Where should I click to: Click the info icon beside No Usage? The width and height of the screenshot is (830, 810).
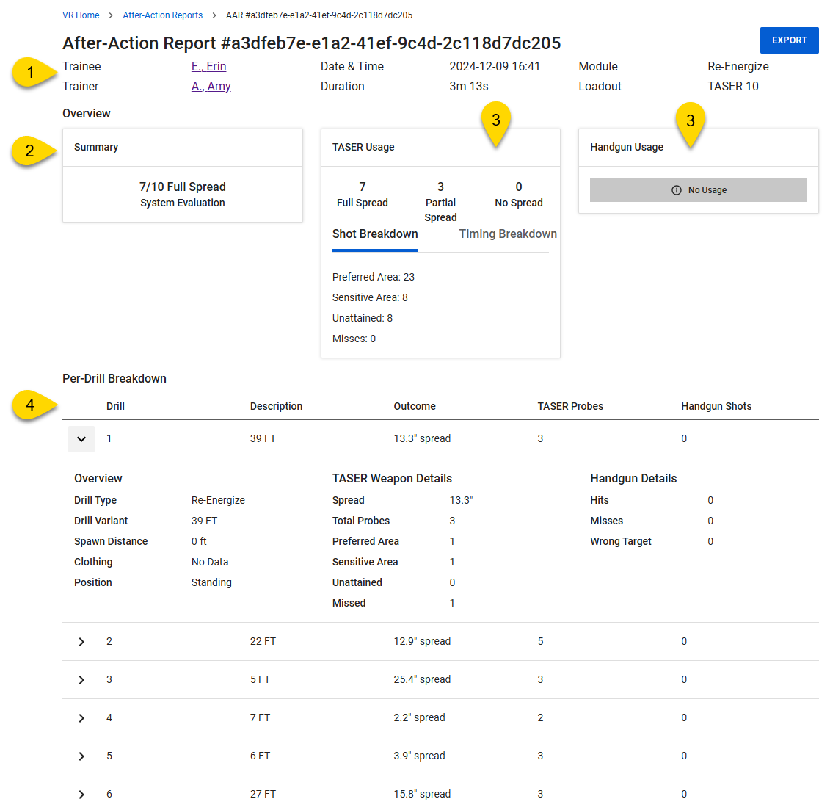(x=677, y=190)
